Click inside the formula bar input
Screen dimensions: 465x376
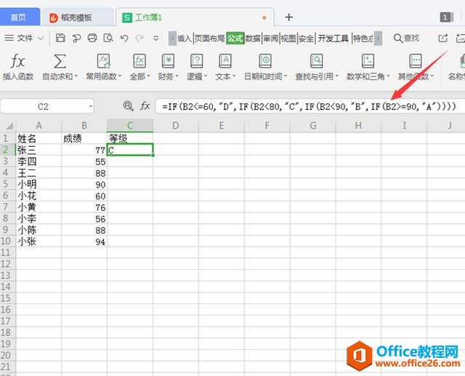(x=310, y=106)
